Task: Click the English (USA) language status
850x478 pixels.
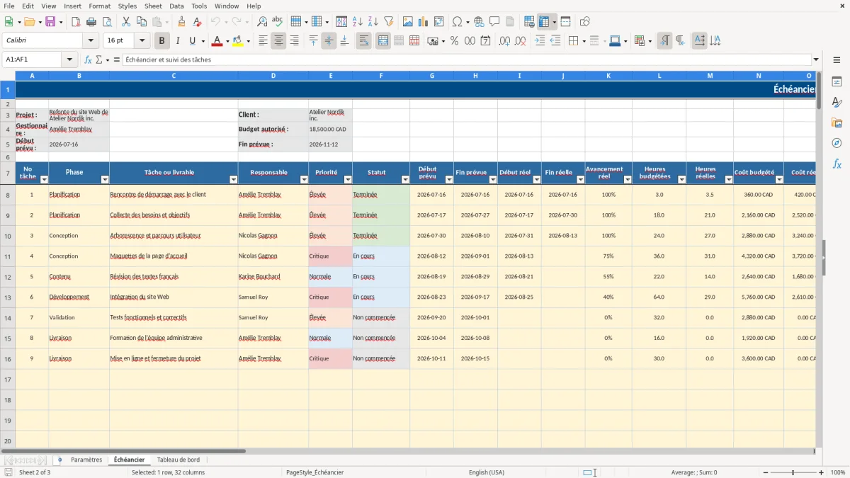Action: (x=487, y=472)
